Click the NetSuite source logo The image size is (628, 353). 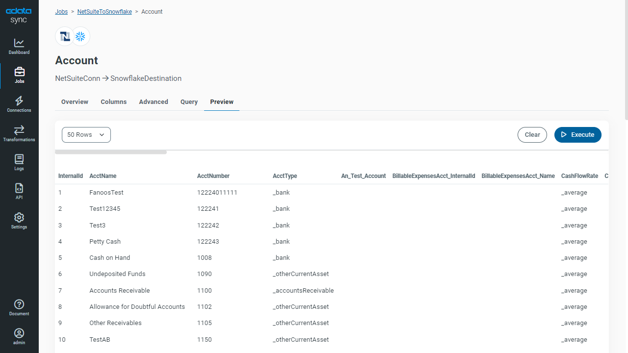64,36
